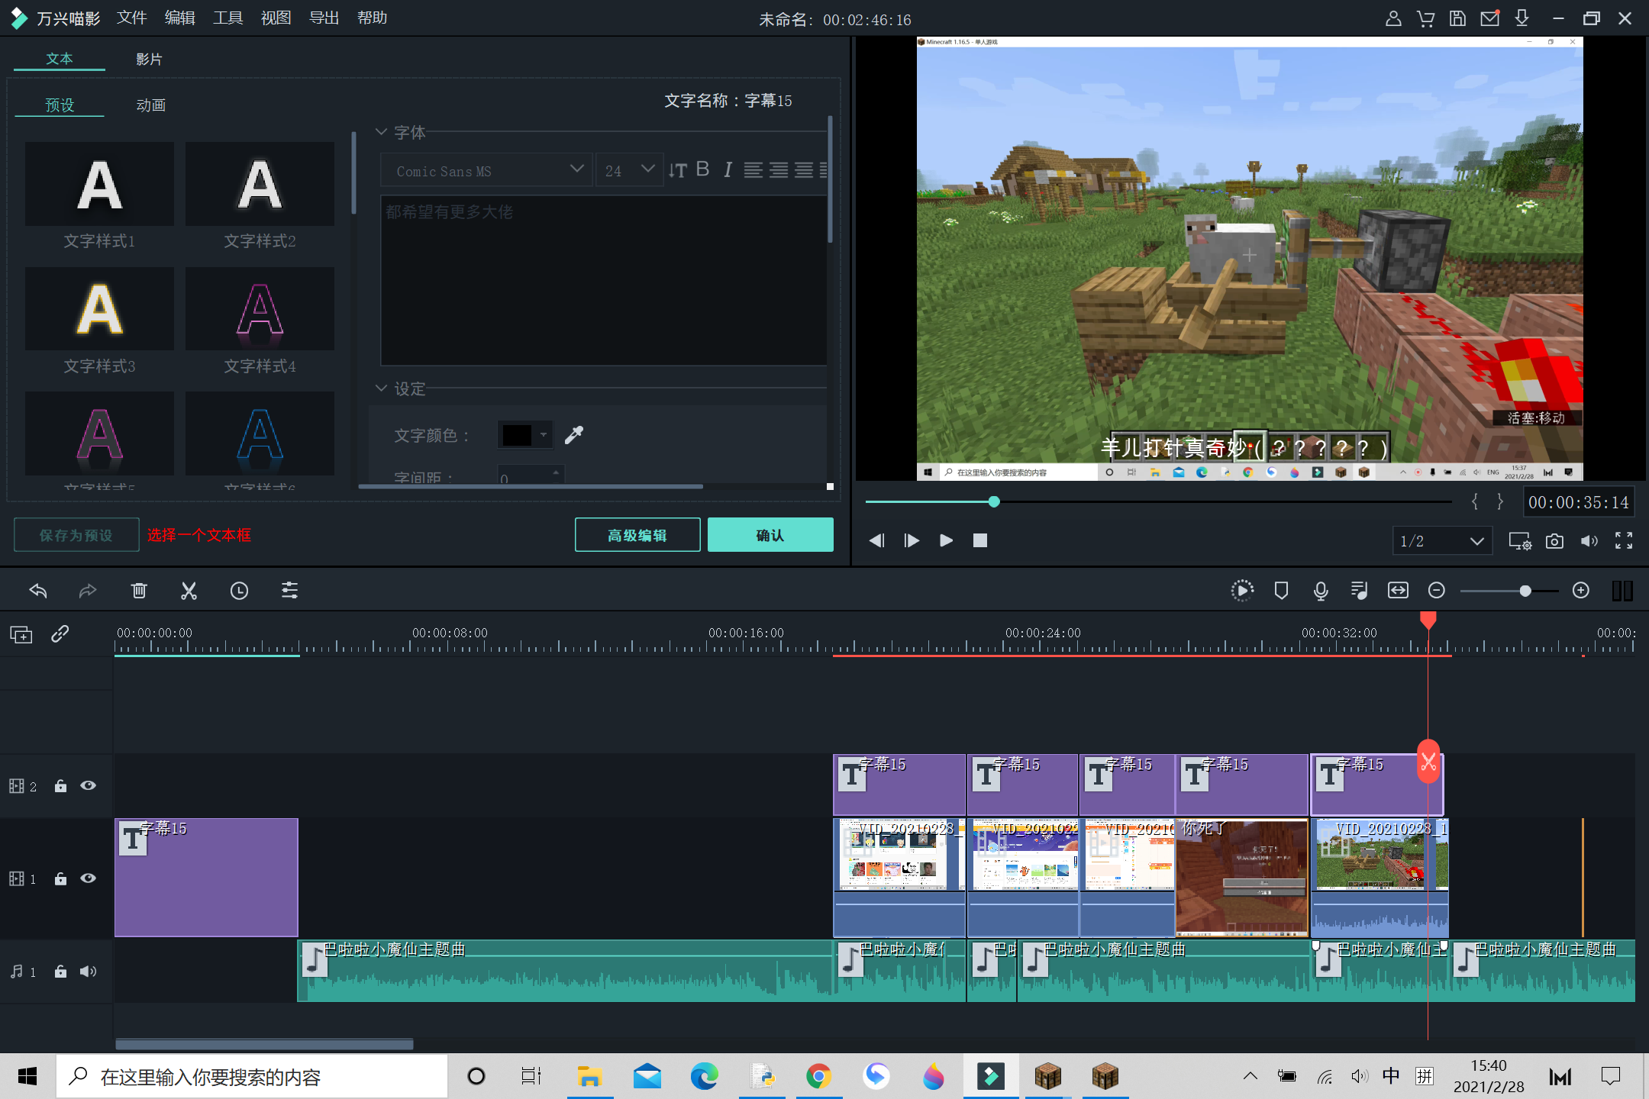Toggle italic text formatting

click(x=728, y=169)
